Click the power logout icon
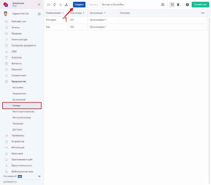211x185 pixels. (39, 14)
